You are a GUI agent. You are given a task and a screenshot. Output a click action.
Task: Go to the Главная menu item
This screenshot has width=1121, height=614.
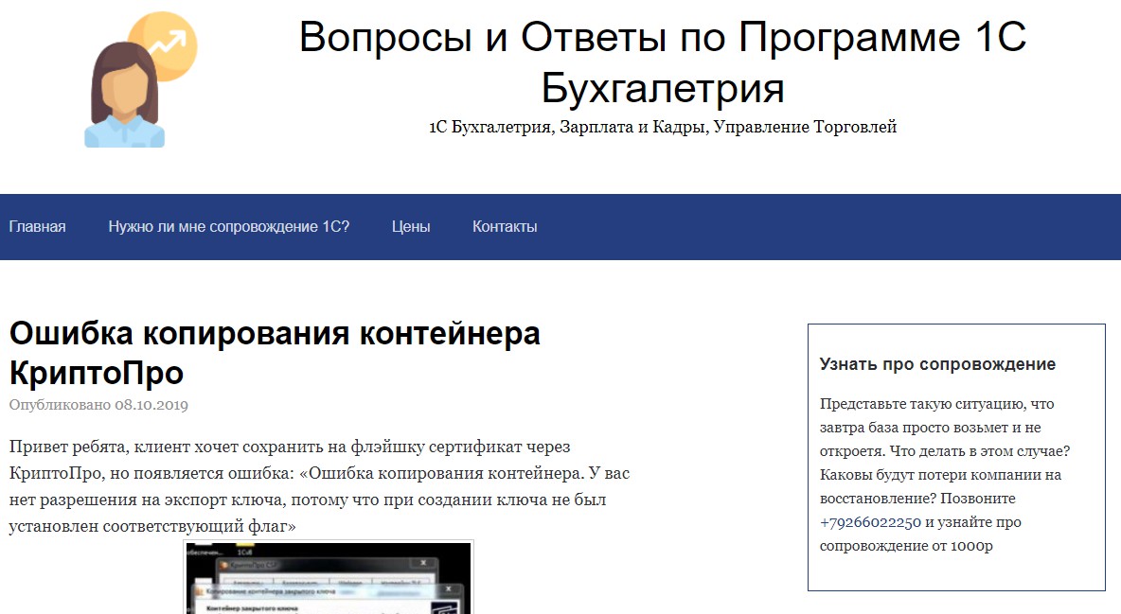pos(37,227)
